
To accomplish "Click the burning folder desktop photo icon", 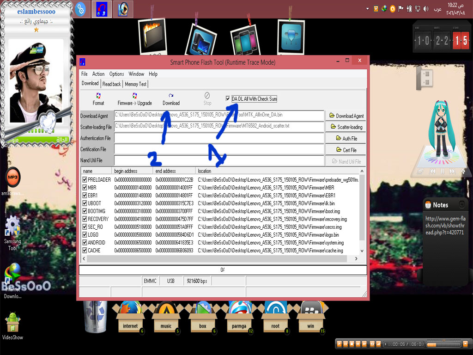I will pyautogui.click(x=152, y=36).
